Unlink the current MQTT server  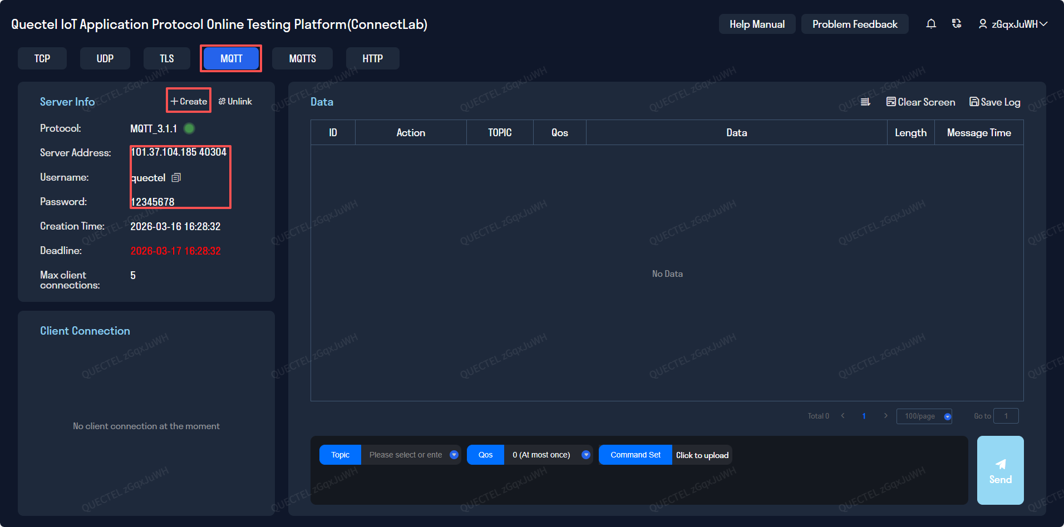(x=235, y=101)
